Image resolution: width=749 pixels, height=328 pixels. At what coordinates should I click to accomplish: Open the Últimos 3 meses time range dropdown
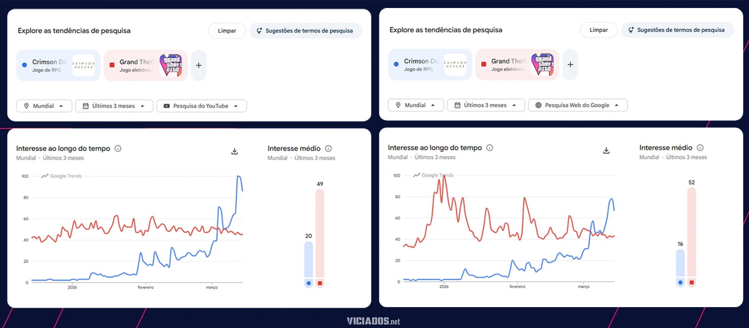[114, 106]
